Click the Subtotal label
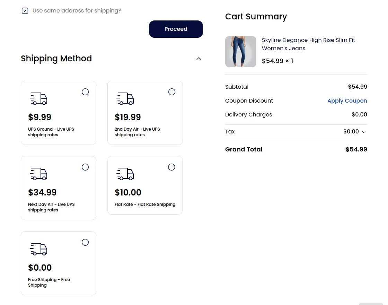This screenshot has width=388, height=305. click(237, 87)
